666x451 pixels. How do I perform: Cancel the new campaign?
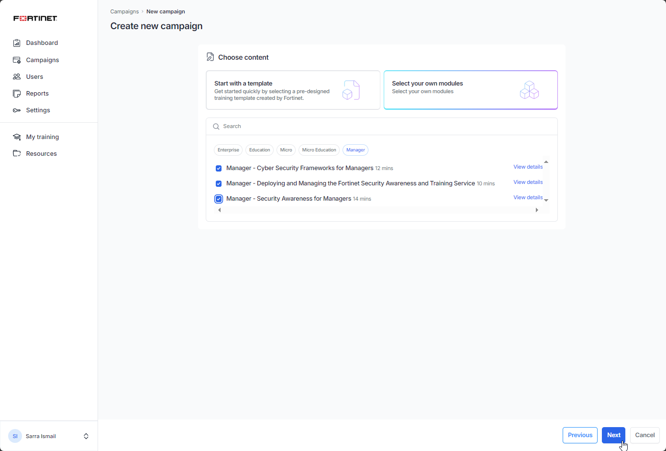[644, 435]
